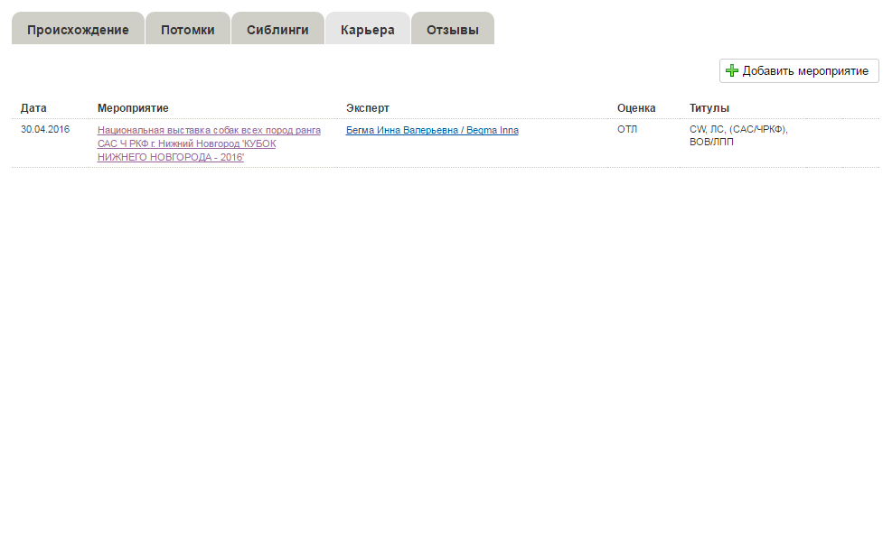Click the 'Begma Inna' Latin name text
Viewport: 892px width, 554px height.
pyautogui.click(x=493, y=130)
